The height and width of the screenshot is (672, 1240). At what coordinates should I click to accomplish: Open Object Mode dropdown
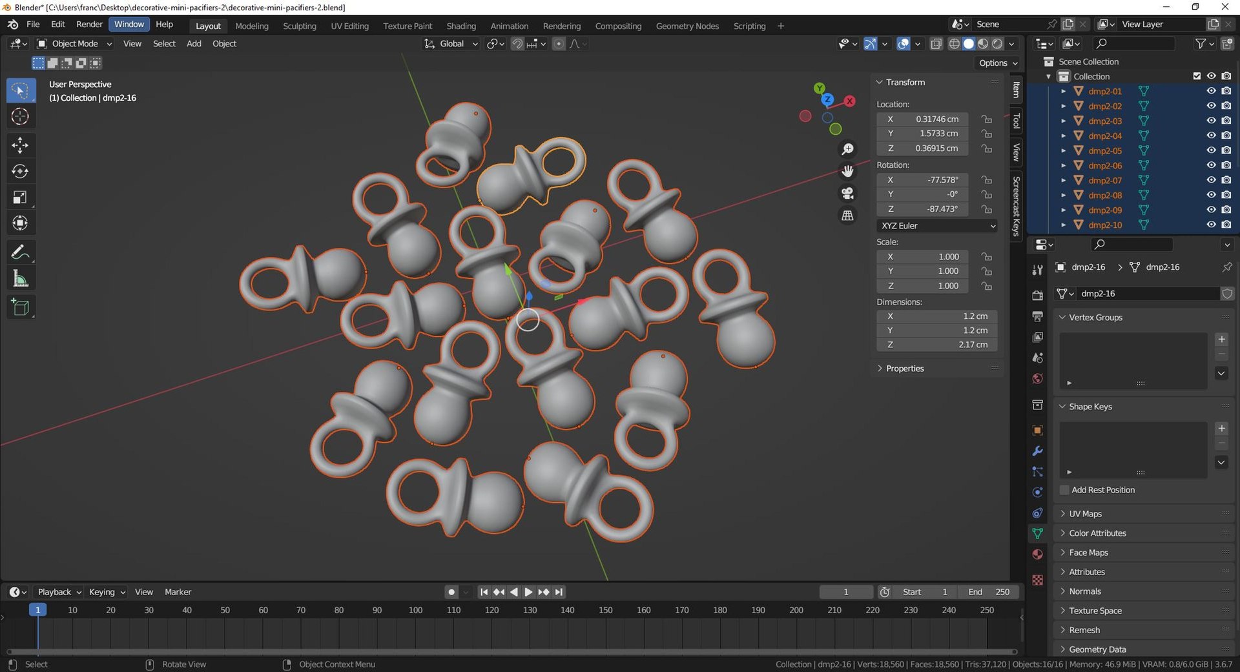point(74,44)
